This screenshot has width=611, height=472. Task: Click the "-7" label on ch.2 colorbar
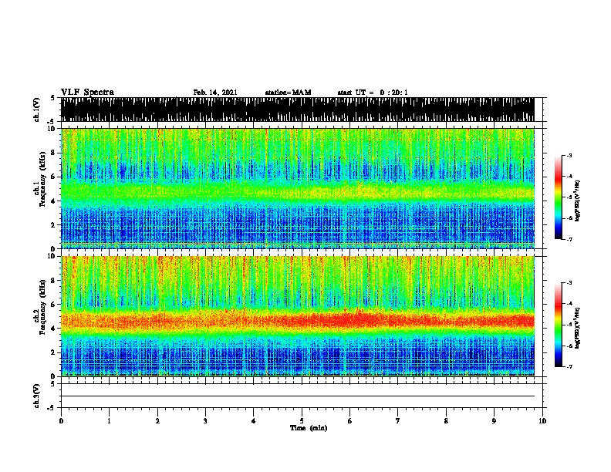(569, 367)
